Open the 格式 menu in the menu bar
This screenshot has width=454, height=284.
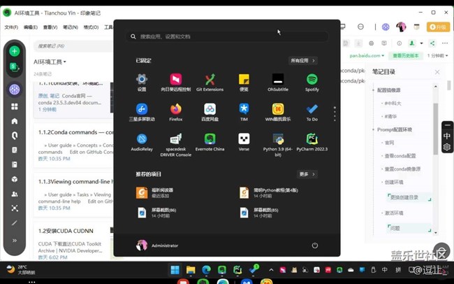pos(91,27)
